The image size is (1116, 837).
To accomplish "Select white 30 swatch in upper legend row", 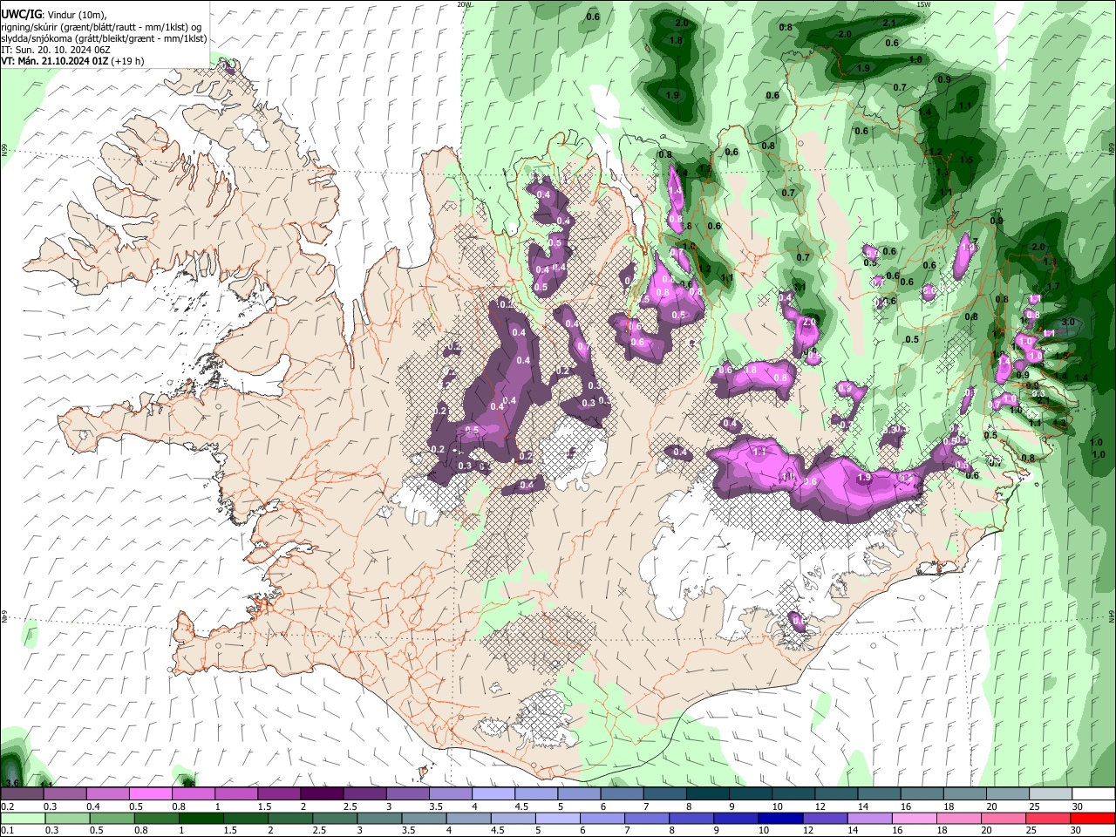I will pos(1092,794).
